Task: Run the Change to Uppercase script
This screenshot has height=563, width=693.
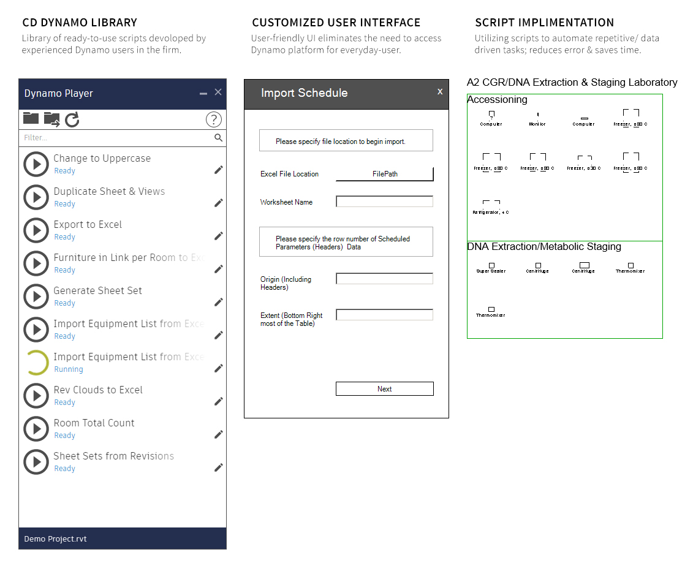Action: tap(36, 164)
